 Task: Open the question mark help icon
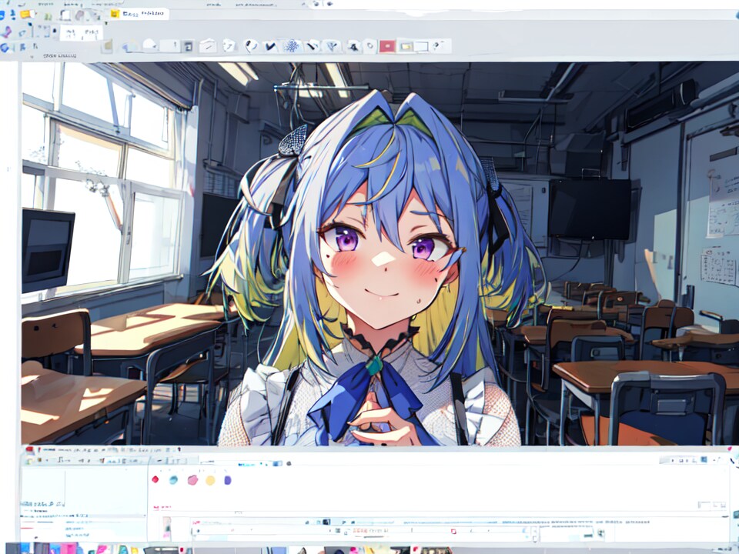(438, 46)
